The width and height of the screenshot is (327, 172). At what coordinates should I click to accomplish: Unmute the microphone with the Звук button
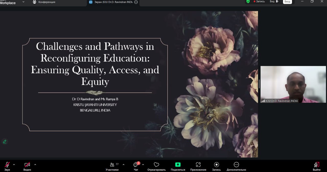pos(7,165)
